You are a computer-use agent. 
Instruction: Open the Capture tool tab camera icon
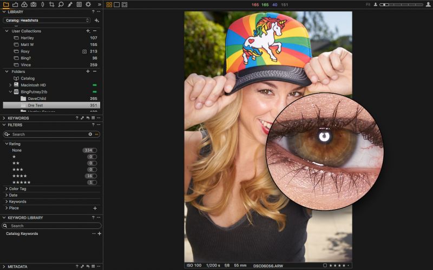(34, 4)
